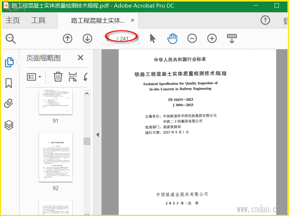Screen dimensions: 289x216
Task: Zoom in with the plus button
Action: [212, 39]
